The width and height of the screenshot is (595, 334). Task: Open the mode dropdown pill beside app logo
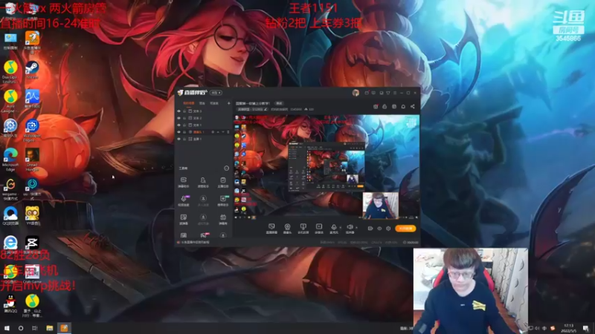click(x=216, y=93)
